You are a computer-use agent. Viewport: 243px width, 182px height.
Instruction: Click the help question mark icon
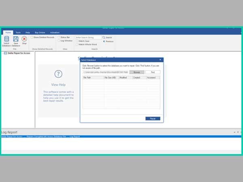58,74
